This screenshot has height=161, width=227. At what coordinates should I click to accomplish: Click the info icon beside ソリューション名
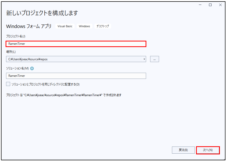(x=32, y=68)
